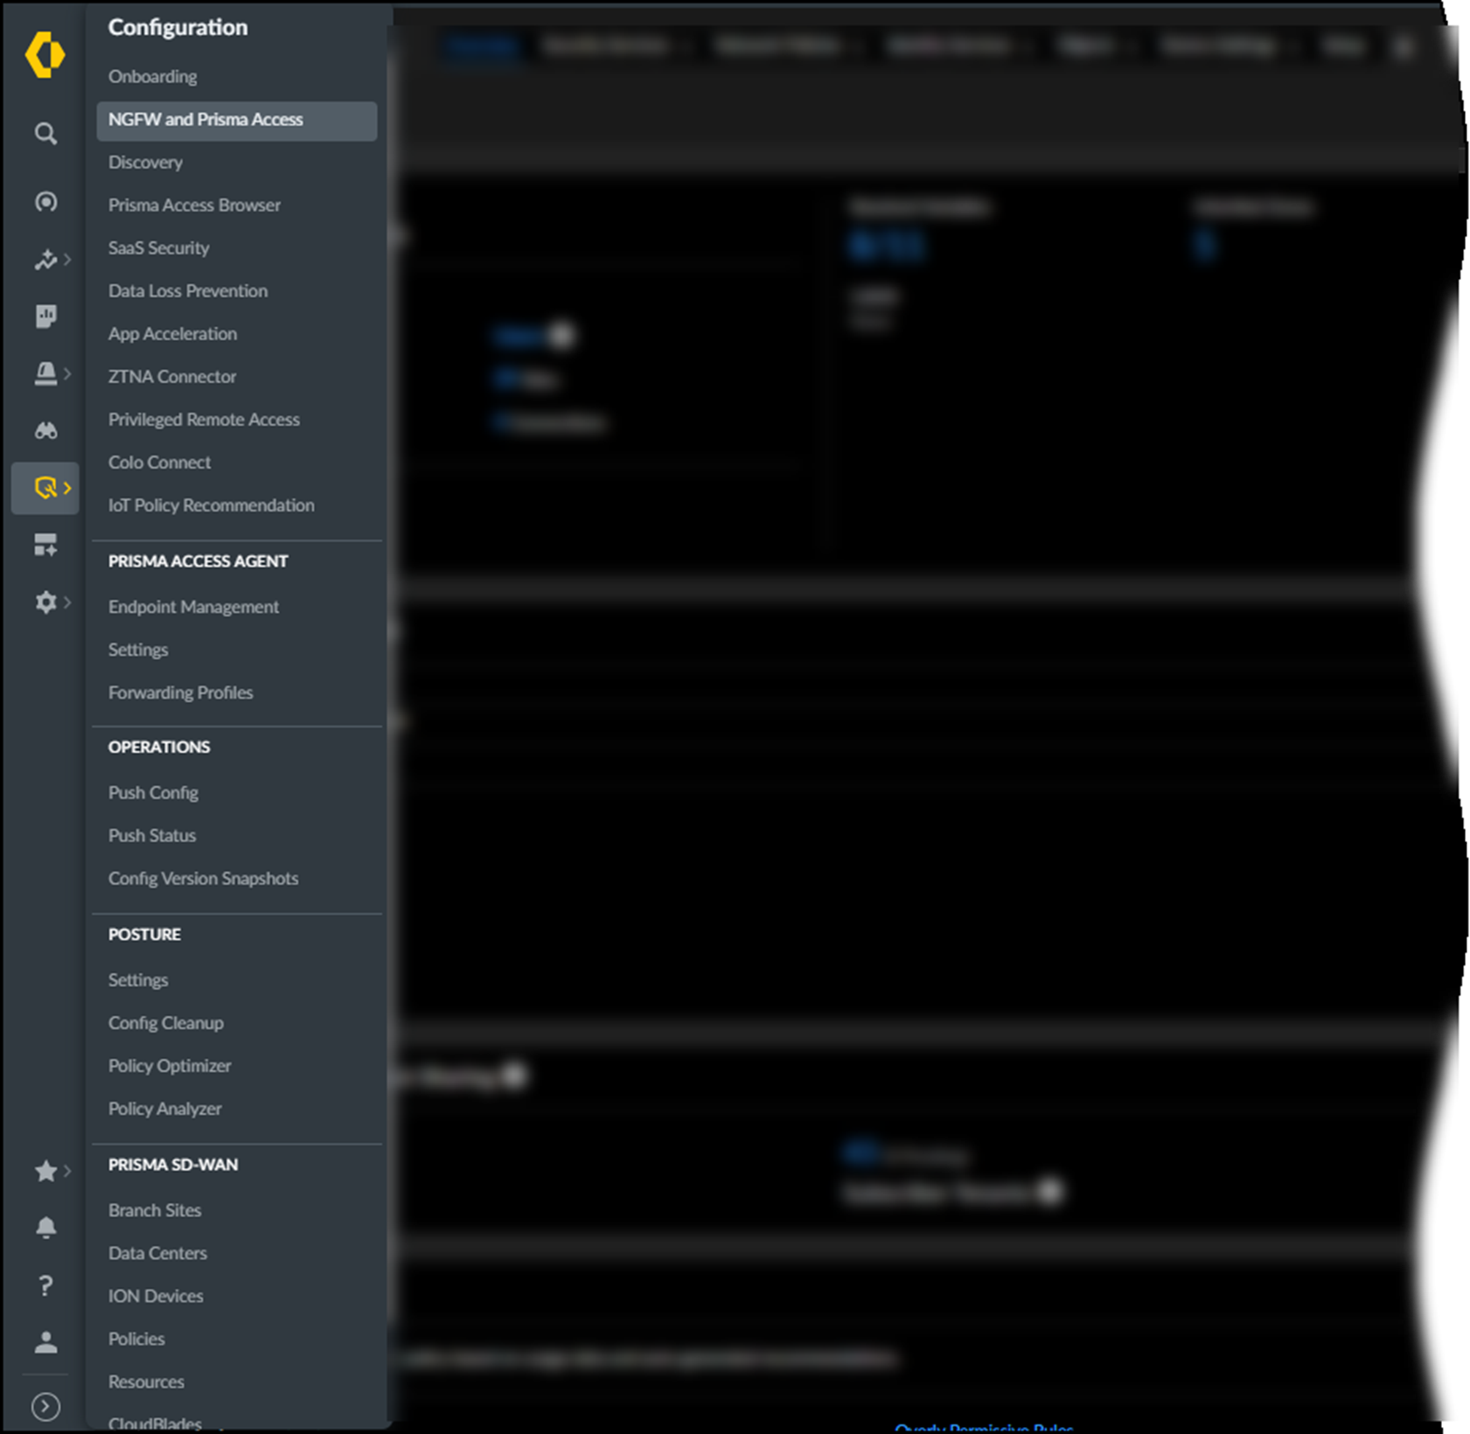The image size is (1470, 1434).
Task: Choose Privileged Remote Access
Action: pos(204,419)
